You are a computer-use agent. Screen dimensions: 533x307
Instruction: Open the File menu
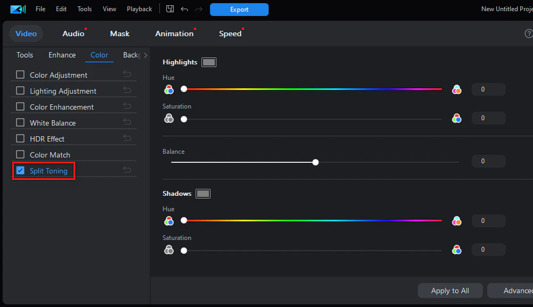click(41, 9)
